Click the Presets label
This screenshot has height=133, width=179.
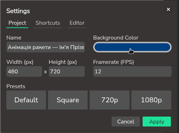[x=16, y=86]
